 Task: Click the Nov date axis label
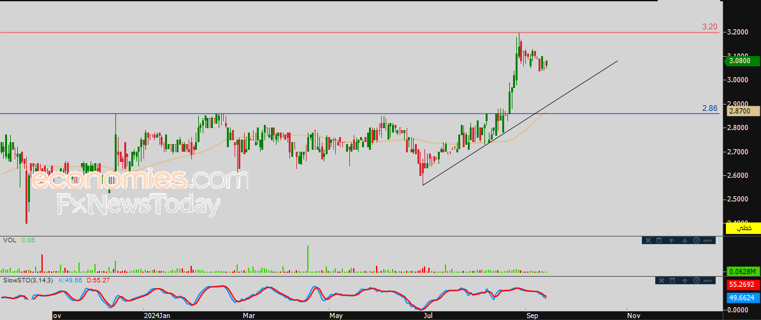point(633,316)
